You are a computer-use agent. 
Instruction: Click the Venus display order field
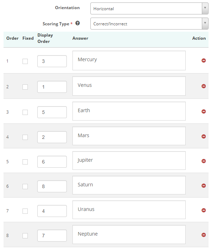tap(52, 87)
